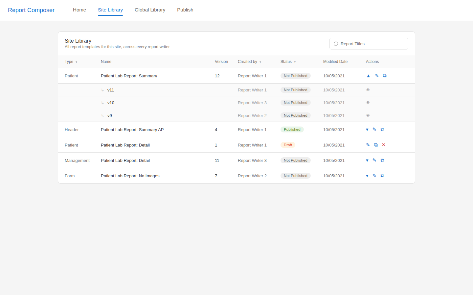
Task: Copy the Draft Patient Lab Report: Detail
Action: click(376, 145)
